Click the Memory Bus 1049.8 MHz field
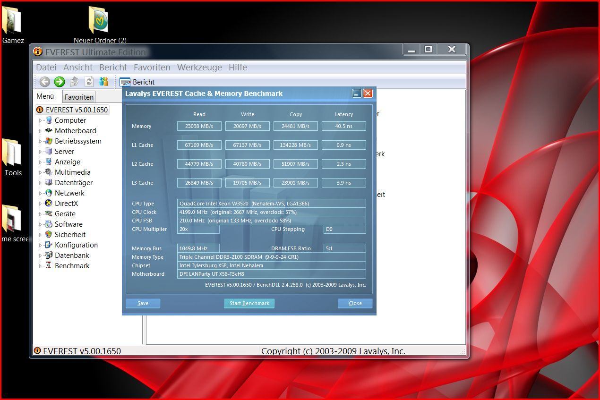600x400 pixels. click(x=198, y=248)
